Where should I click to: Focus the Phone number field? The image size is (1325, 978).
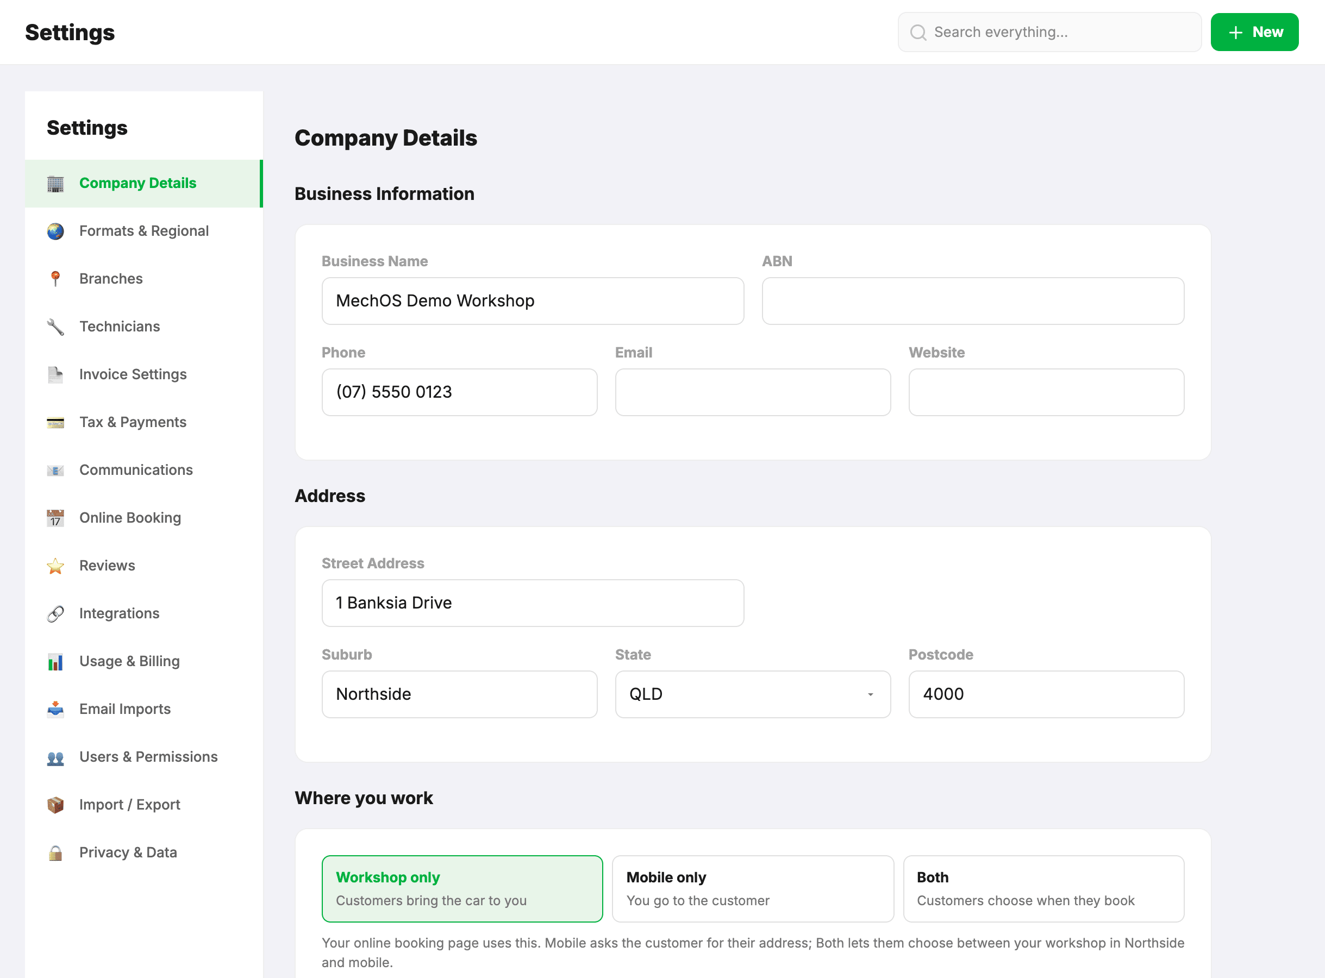[x=459, y=392]
